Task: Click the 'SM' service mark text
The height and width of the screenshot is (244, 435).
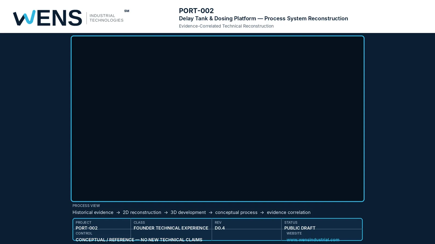Action: [127, 11]
